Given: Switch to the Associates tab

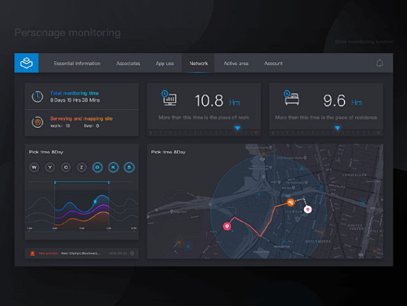Looking at the screenshot, I should point(128,63).
